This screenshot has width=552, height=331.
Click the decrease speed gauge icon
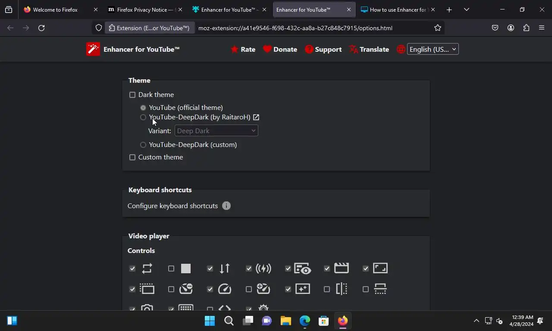click(186, 289)
